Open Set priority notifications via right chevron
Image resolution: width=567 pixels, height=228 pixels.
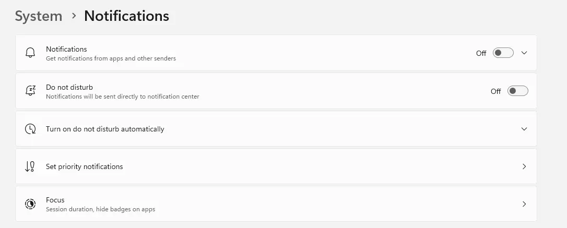click(524, 166)
